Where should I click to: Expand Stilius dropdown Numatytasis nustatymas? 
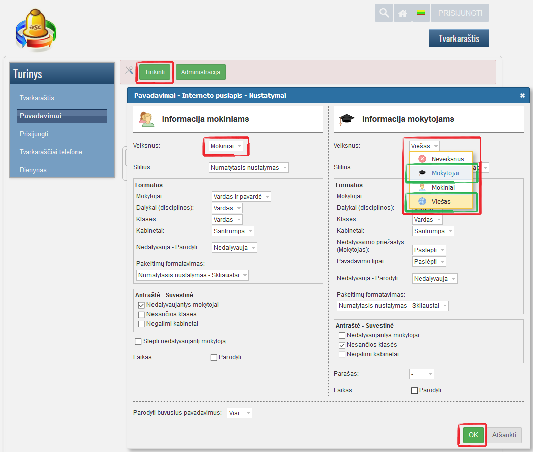tap(249, 168)
